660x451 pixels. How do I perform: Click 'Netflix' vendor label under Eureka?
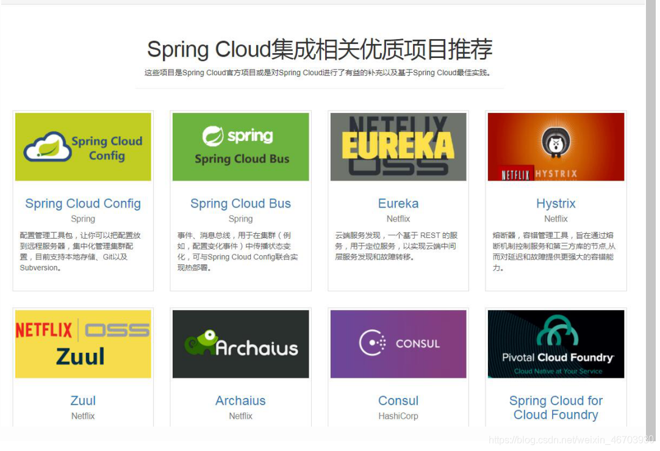point(398,219)
